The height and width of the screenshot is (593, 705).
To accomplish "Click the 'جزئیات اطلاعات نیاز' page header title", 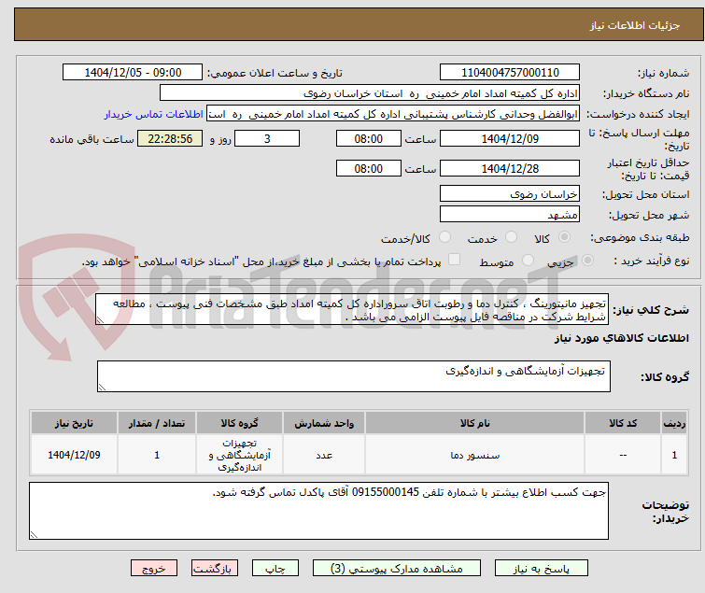I will (x=635, y=25).
